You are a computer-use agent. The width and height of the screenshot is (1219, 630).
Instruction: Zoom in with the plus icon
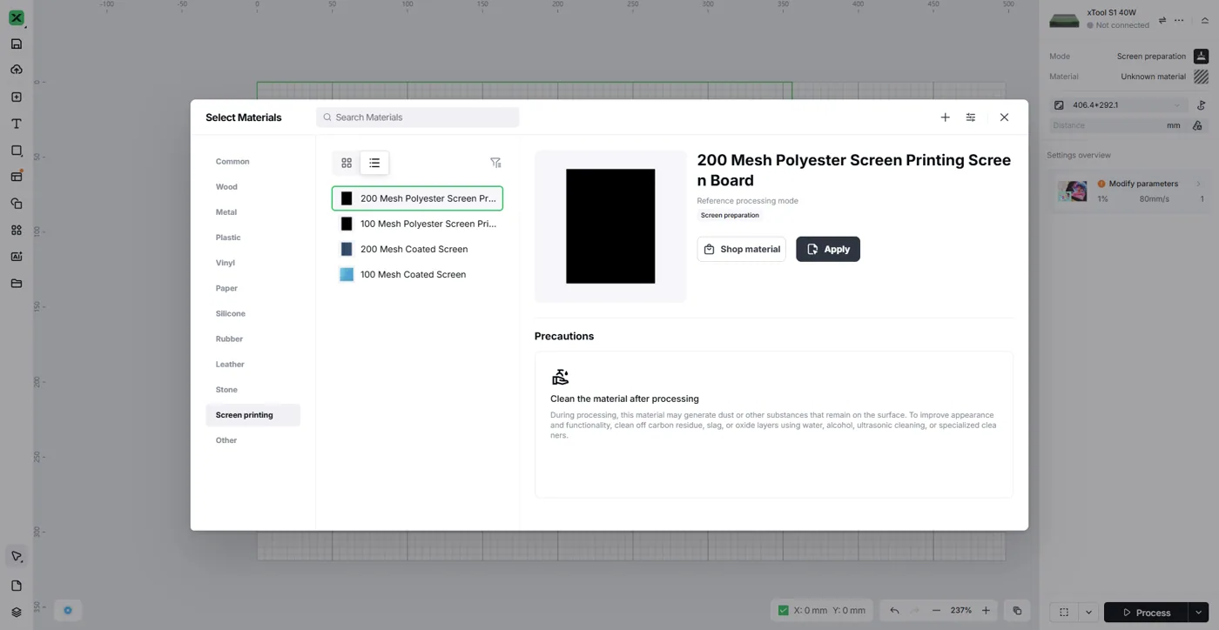tap(986, 611)
